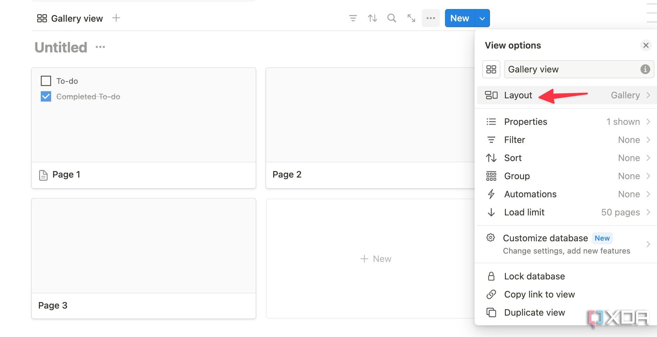Click the link icon for Copy link to view
This screenshot has width=657, height=337.
tap(491, 294)
